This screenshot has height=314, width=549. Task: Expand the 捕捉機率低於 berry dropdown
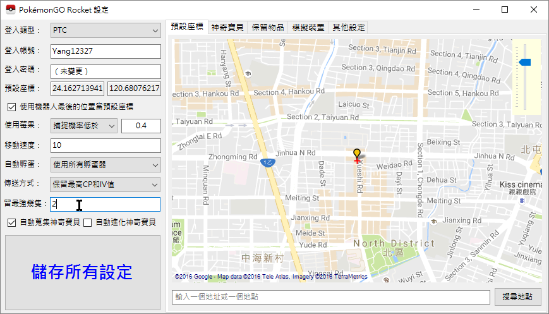point(84,126)
